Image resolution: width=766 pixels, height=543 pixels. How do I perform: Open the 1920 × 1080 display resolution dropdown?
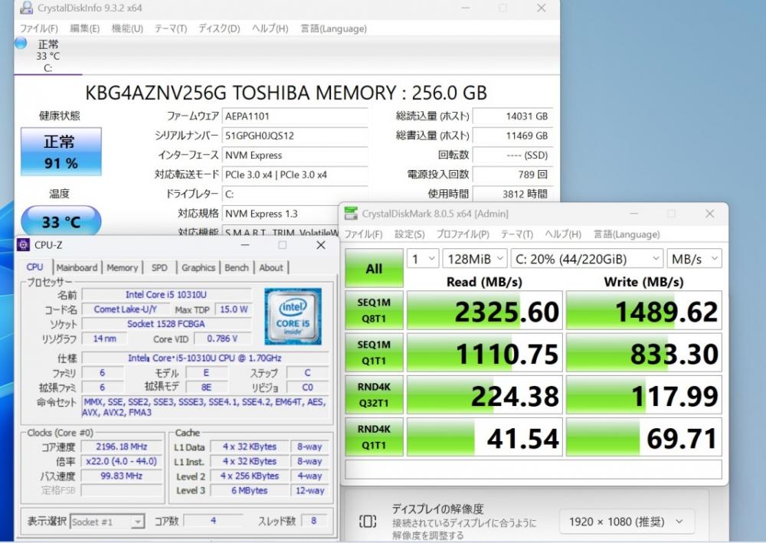[627, 522]
